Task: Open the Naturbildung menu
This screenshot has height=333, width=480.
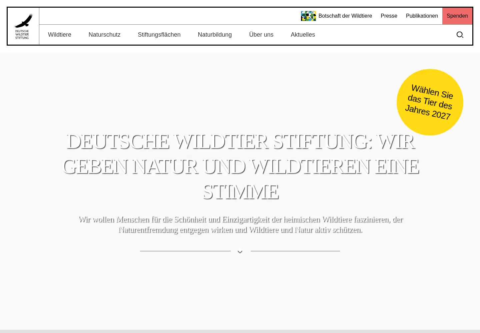Action: coord(215,35)
